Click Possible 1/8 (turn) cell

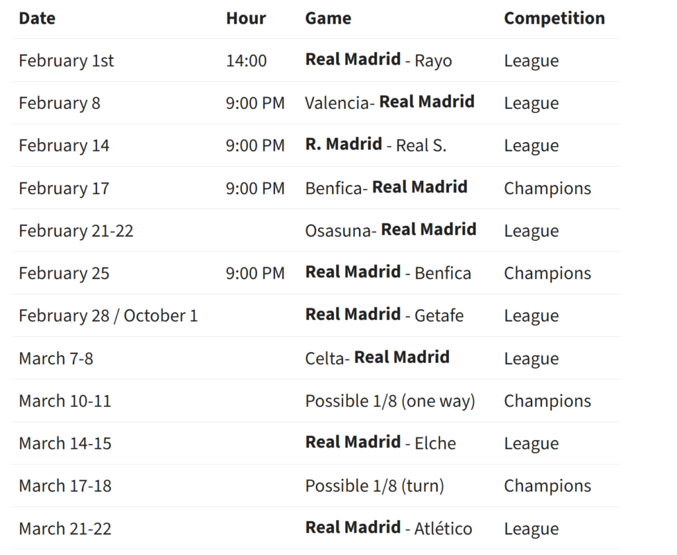374,486
